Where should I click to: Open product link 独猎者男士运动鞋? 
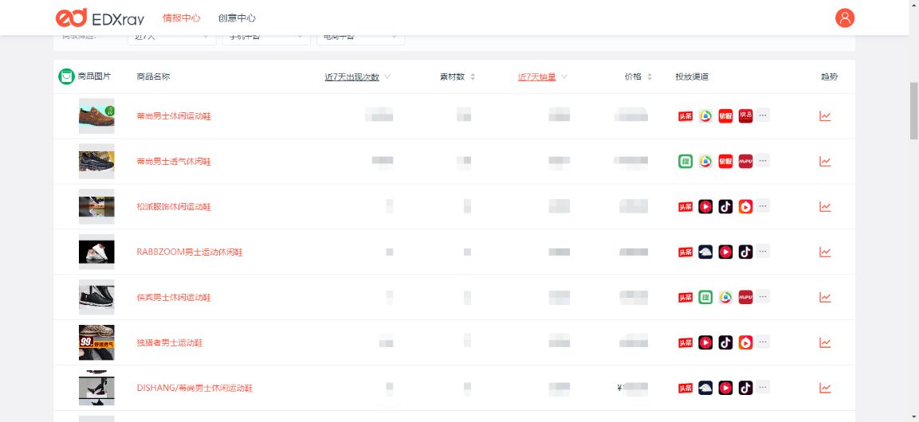pos(170,343)
